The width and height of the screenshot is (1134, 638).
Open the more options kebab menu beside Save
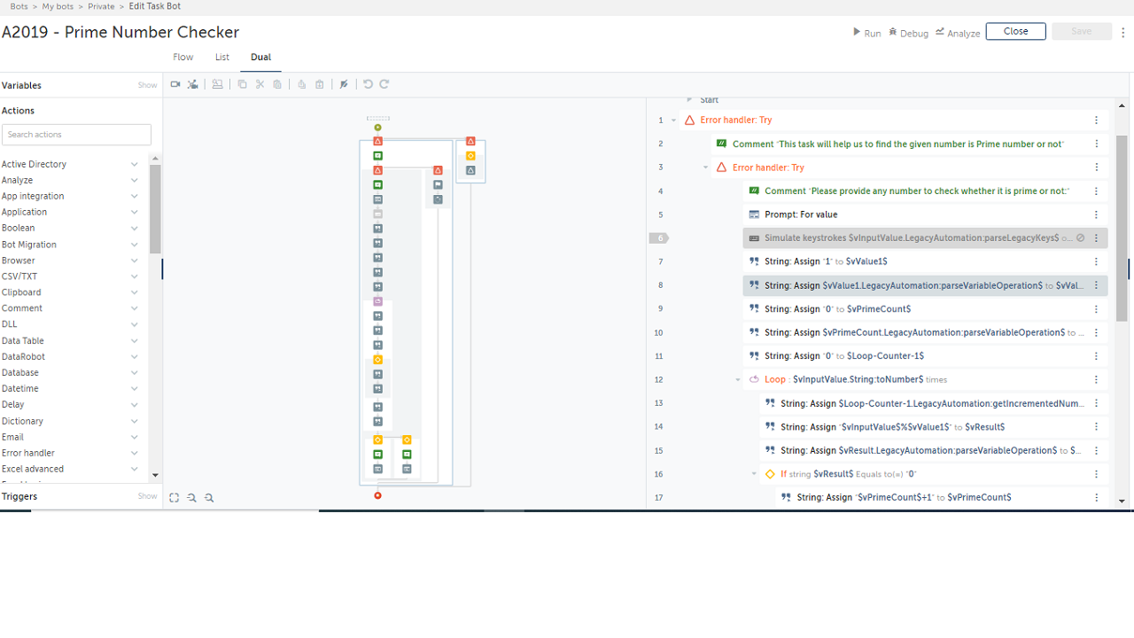pyautogui.click(x=1123, y=32)
